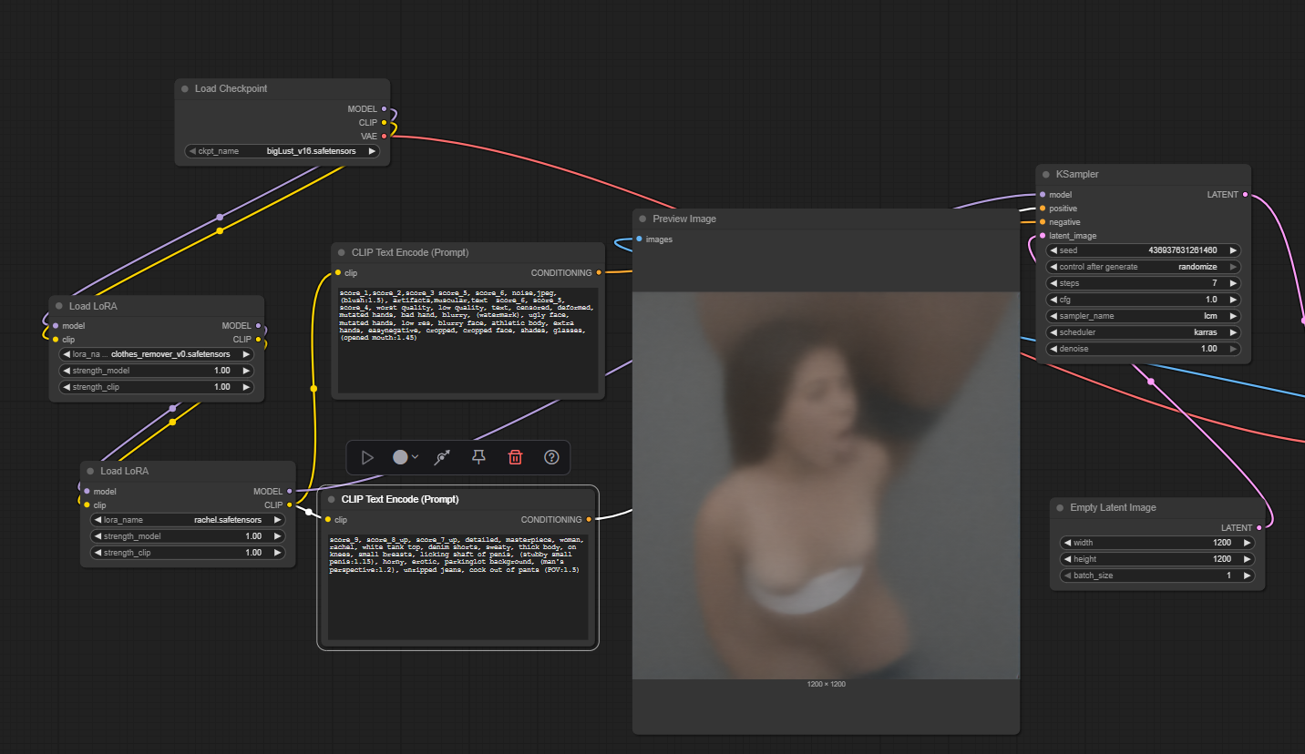Viewport: 1305px width, 754px height.
Task: Click the seed value field in KSampler
Action: (x=1144, y=250)
